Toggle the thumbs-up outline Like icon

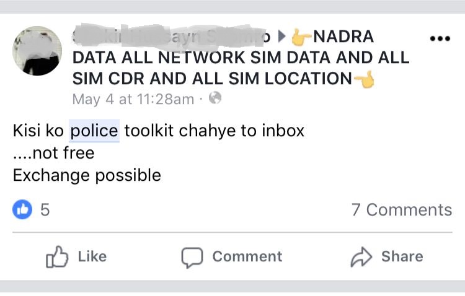[57, 257]
